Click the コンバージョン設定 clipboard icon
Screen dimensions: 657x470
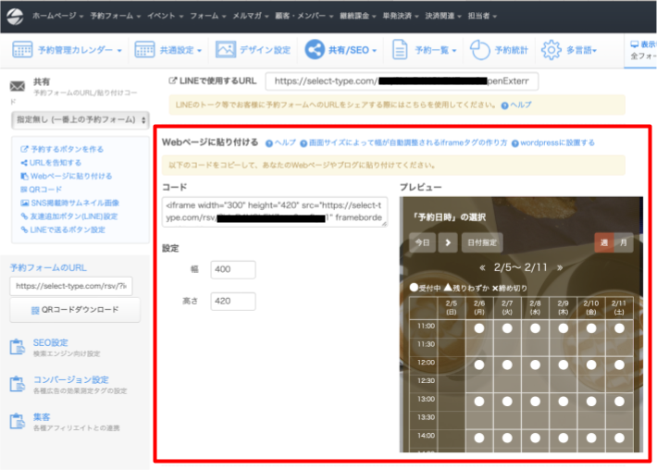pos(17,384)
